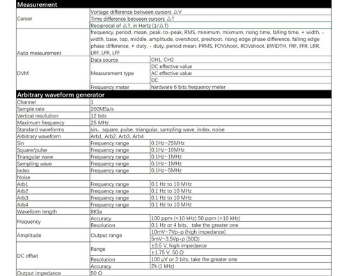Click the DVM row label

click(x=53, y=73)
